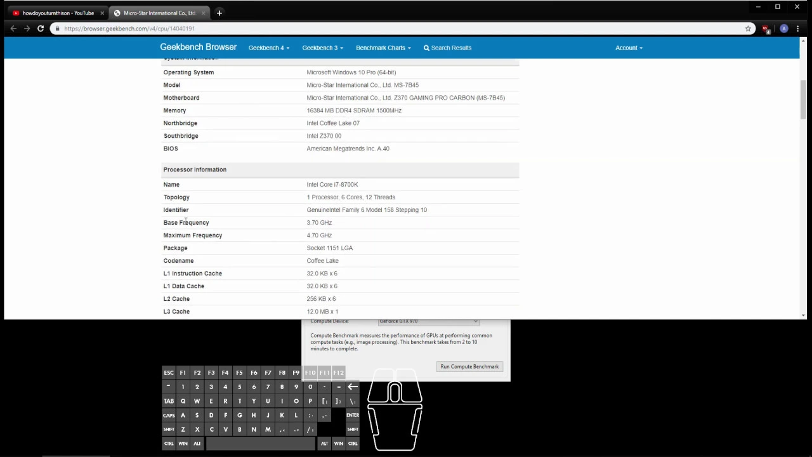Select the Micro-Star International Co. tab
812x457 pixels.
(159, 13)
